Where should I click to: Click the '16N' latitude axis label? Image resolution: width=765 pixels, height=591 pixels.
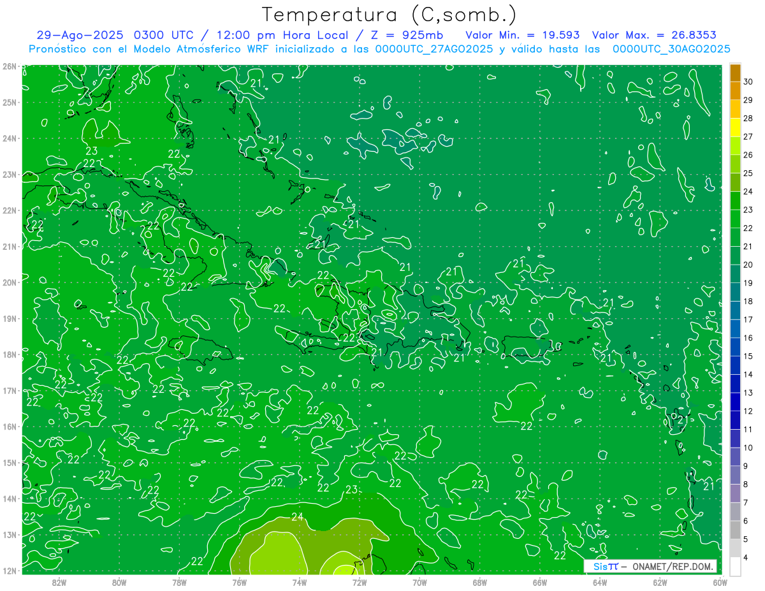coord(10,427)
